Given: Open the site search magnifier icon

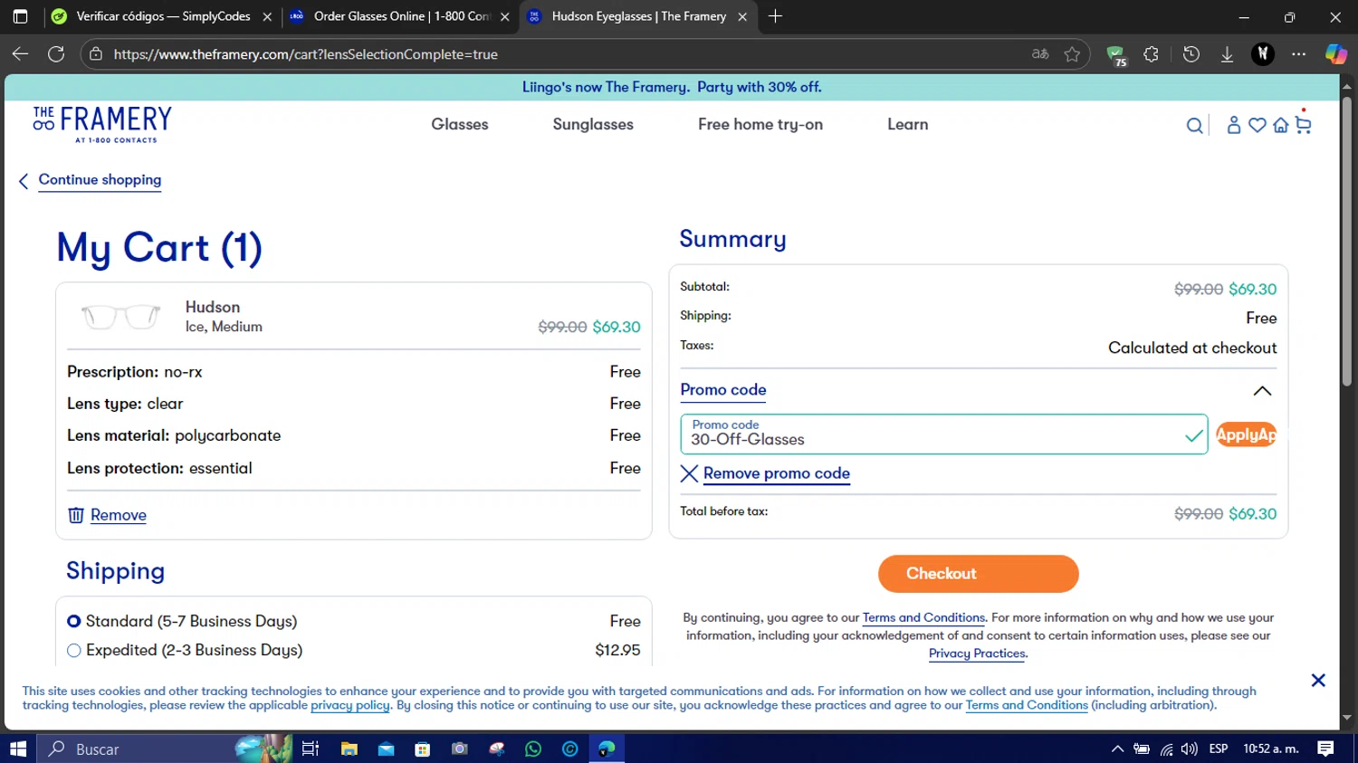Looking at the screenshot, I should [x=1194, y=126].
